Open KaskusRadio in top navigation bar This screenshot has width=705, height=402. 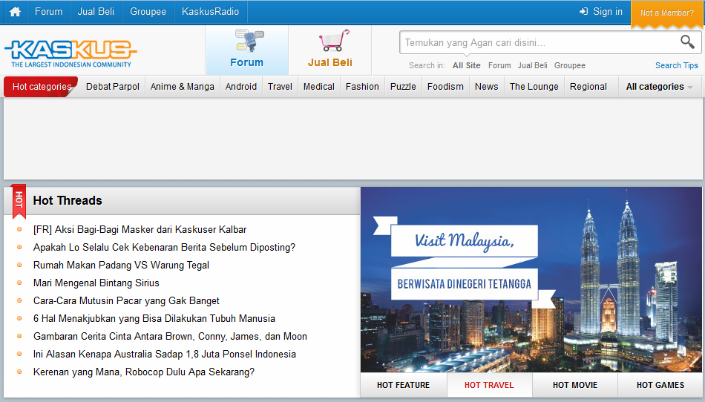(211, 12)
